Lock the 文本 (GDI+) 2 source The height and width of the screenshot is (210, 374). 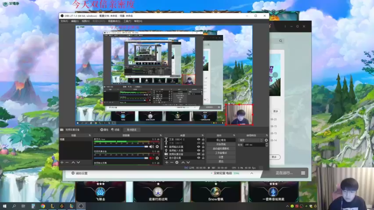tap(203, 139)
